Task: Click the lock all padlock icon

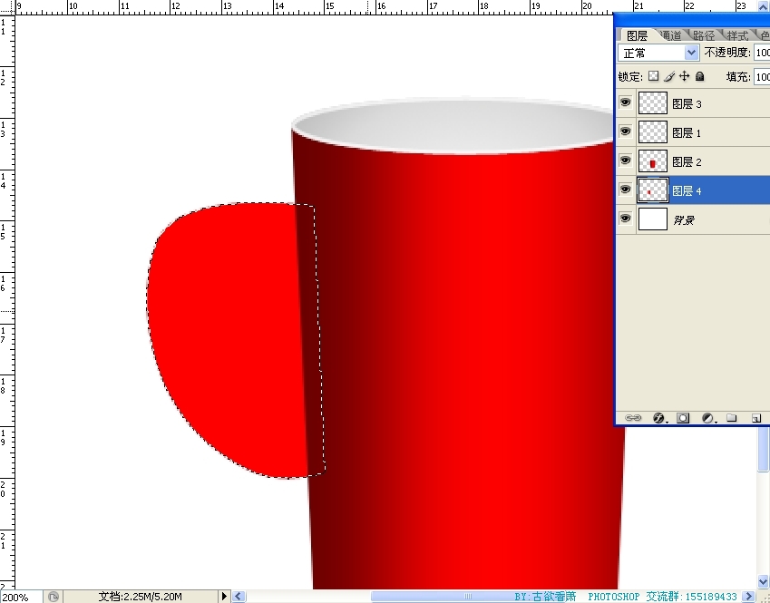Action: coord(700,77)
